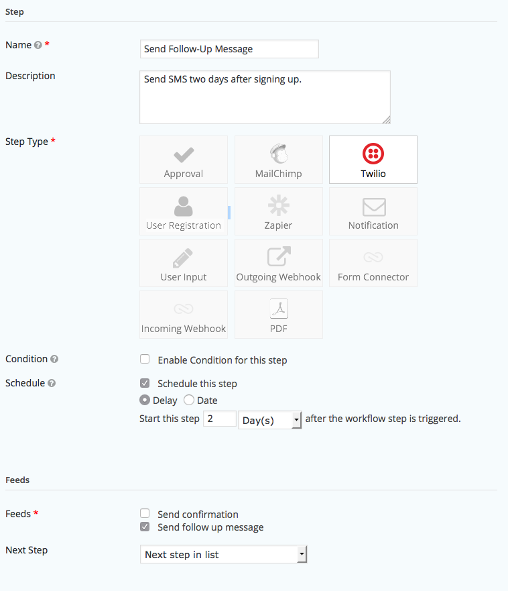Viewport: 508px width, 591px height.
Task: Uncheck the Send follow up message feed
Action: (x=145, y=527)
